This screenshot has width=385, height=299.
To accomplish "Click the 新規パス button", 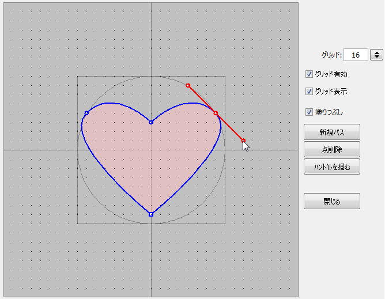I will [332, 132].
